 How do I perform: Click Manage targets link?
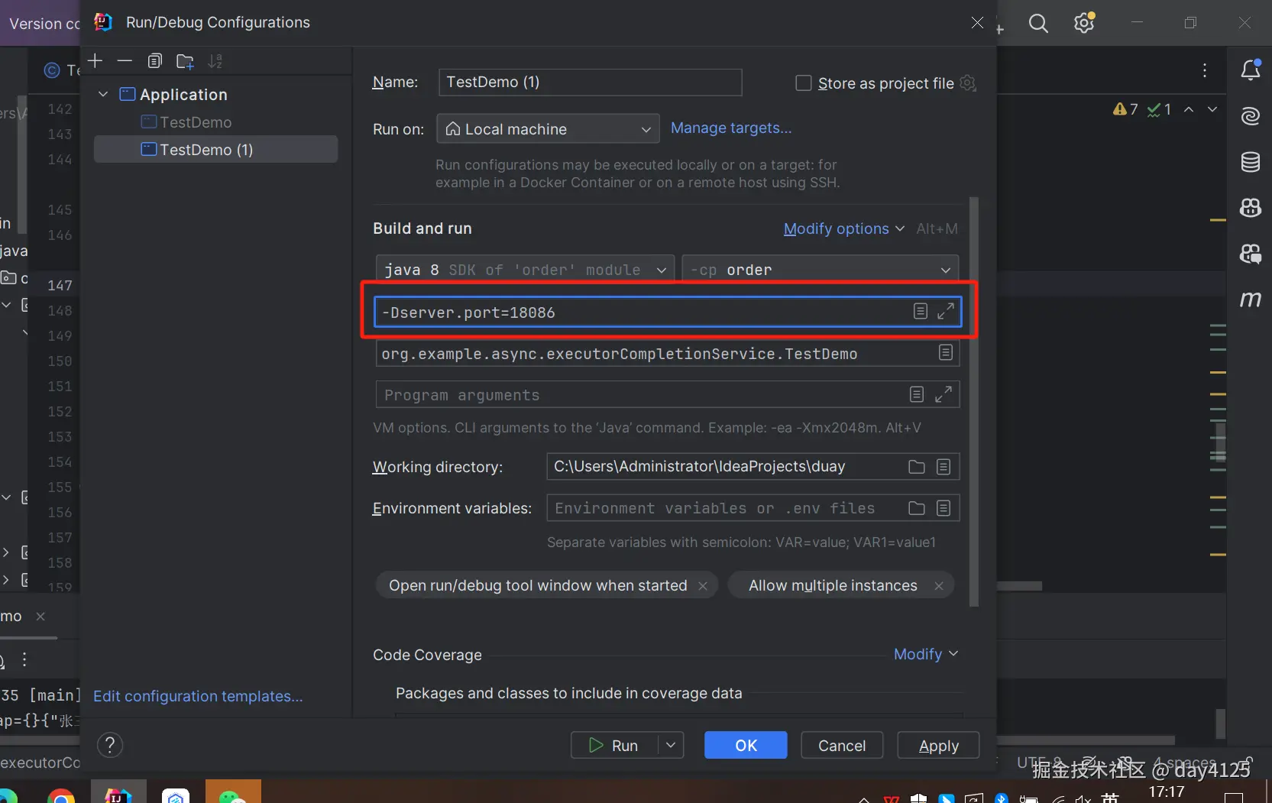[x=731, y=128]
